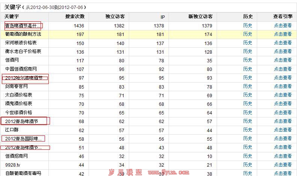The width and height of the screenshot is (297, 176).
Task: Select keyword 今世缘酒价格
Action: click(x=18, y=113)
